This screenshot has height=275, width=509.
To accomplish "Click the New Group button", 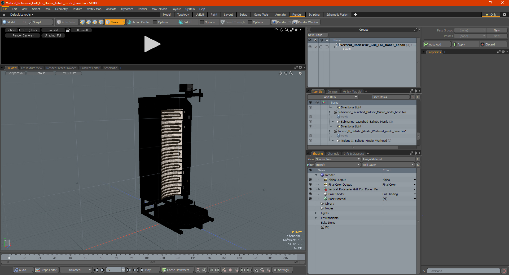I will [x=318, y=35].
